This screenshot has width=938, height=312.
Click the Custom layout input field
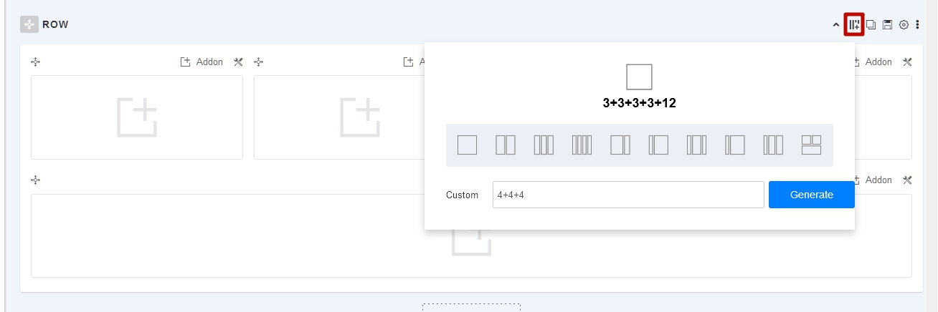coord(628,195)
